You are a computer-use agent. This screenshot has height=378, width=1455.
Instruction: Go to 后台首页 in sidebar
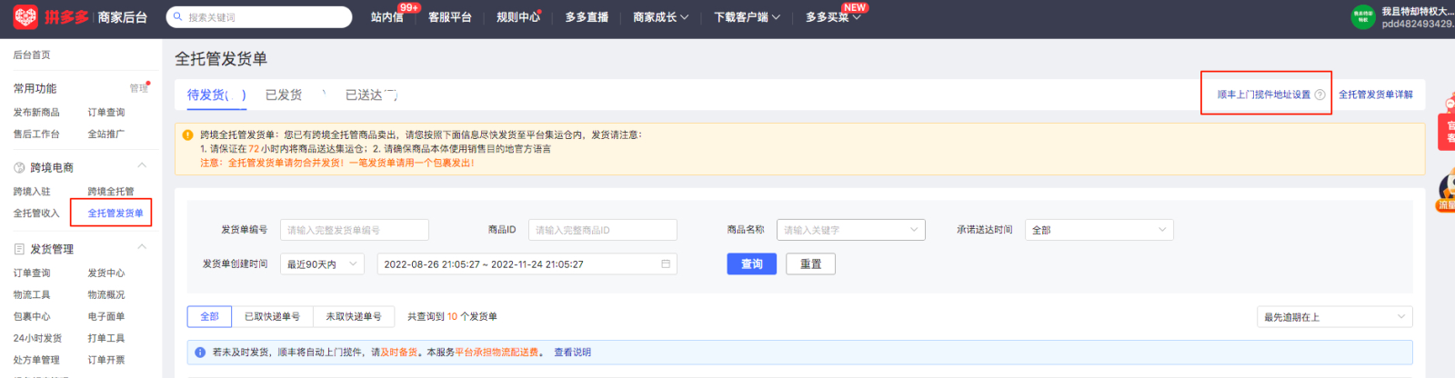pyautogui.click(x=32, y=55)
